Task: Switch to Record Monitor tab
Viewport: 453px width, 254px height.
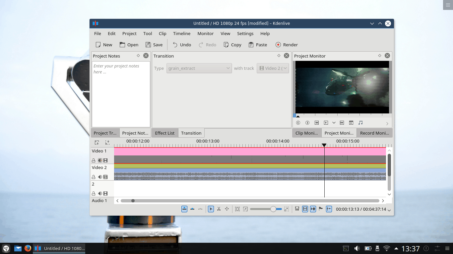Action: [x=375, y=133]
